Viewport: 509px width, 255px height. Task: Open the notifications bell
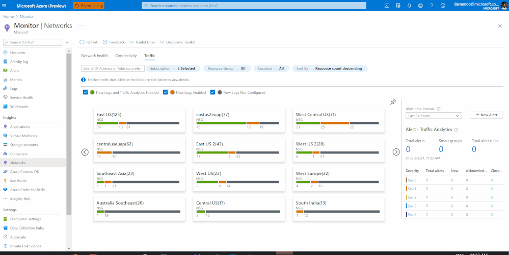409,6
